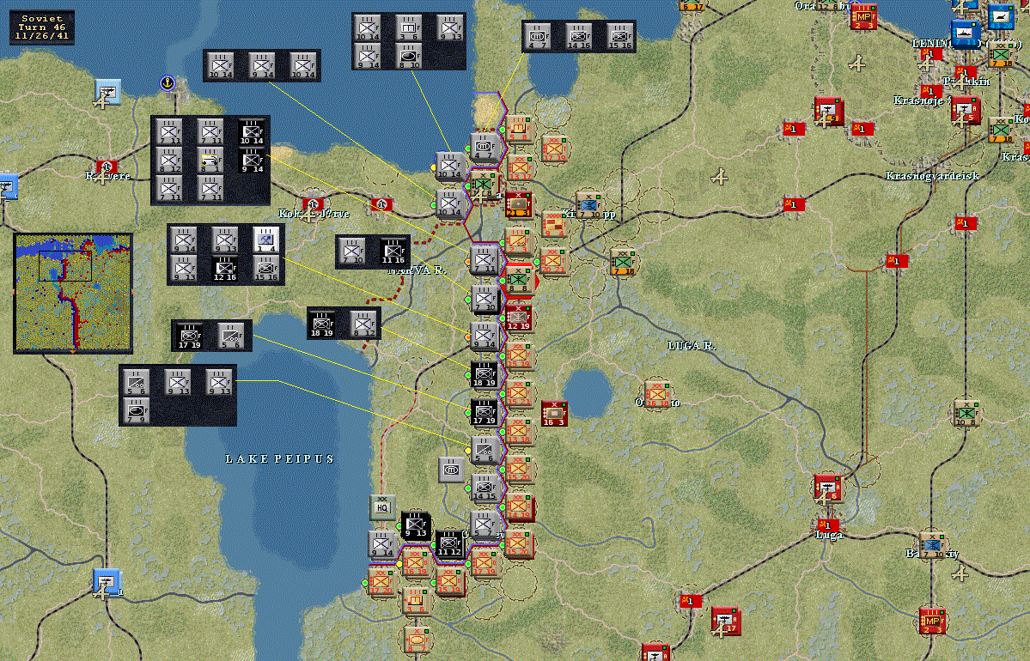Select the Soviet airbase counter next to Luga

[x=827, y=488]
